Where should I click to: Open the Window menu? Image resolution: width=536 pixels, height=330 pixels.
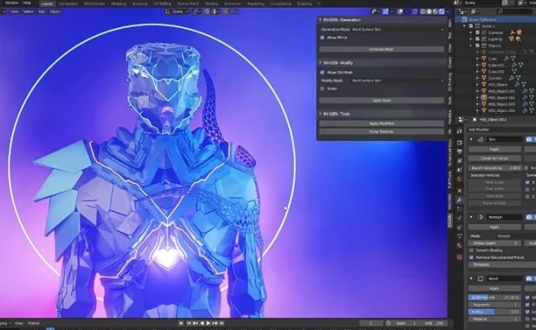click(12, 3)
